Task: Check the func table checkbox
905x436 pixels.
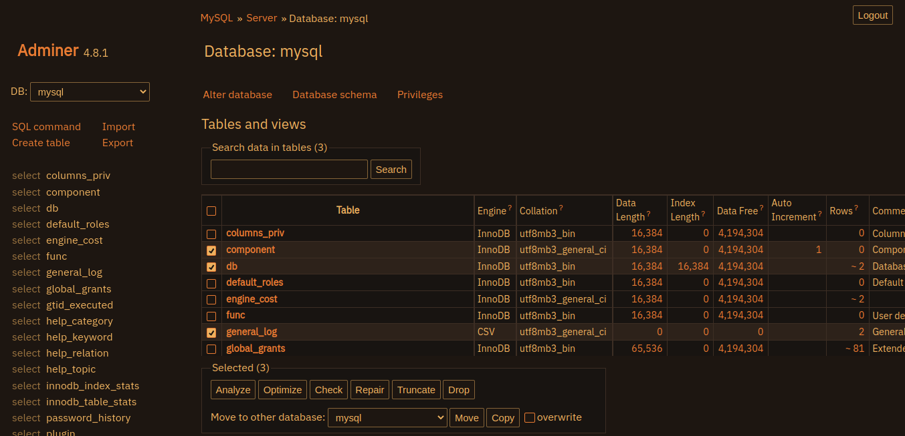Action: 211,316
